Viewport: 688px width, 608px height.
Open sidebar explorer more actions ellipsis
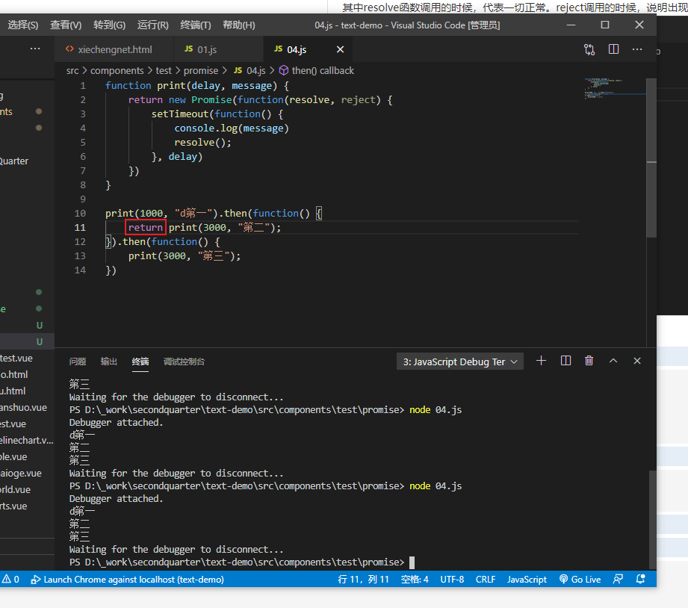coord(35,49)
